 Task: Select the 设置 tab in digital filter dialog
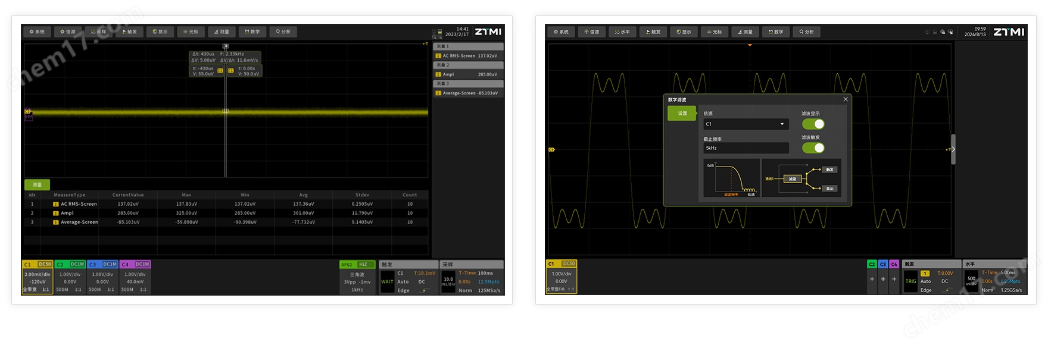682,113
